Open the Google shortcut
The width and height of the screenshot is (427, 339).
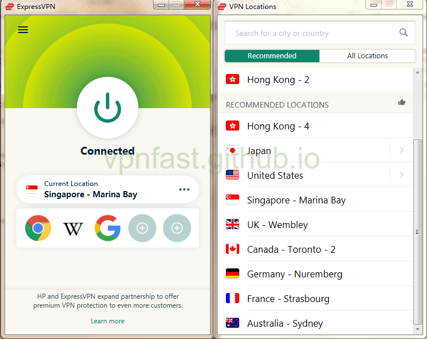(108, 228)
